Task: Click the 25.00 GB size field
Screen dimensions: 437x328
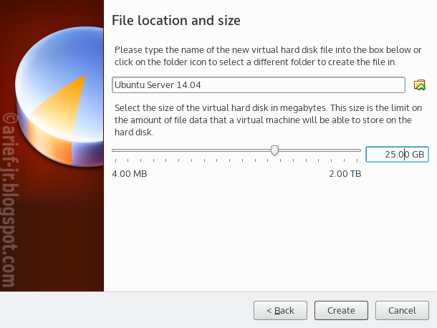Action: coord(396,154)
